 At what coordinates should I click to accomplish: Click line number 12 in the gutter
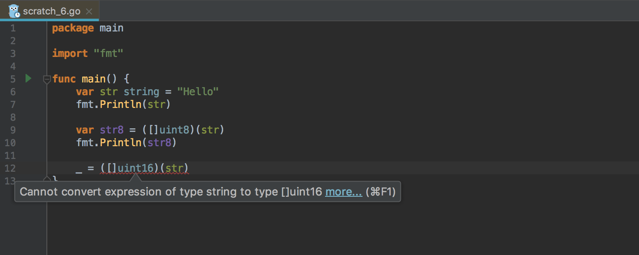(10, 168)
